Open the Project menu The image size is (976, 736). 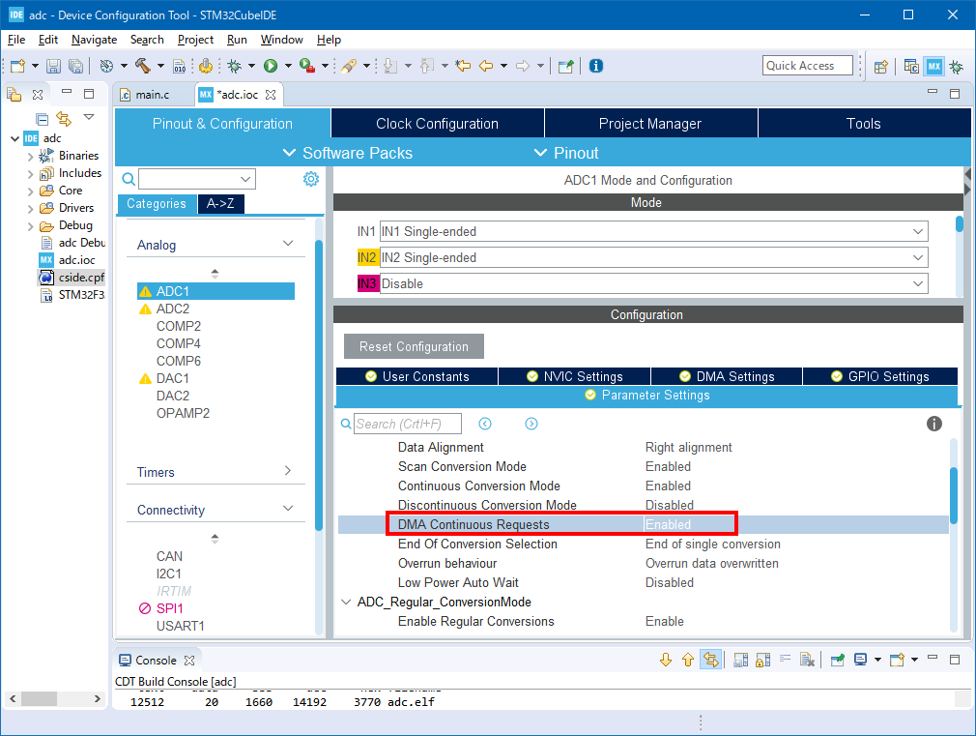click(x=195, y=40)
